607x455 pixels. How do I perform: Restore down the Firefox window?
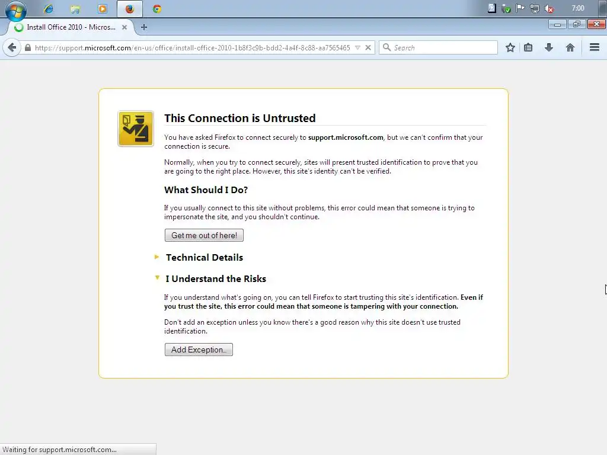(x=577, y=24)
